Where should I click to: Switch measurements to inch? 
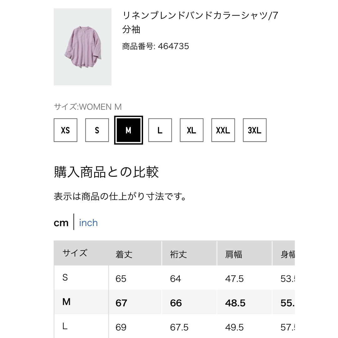tap(88, 223)
